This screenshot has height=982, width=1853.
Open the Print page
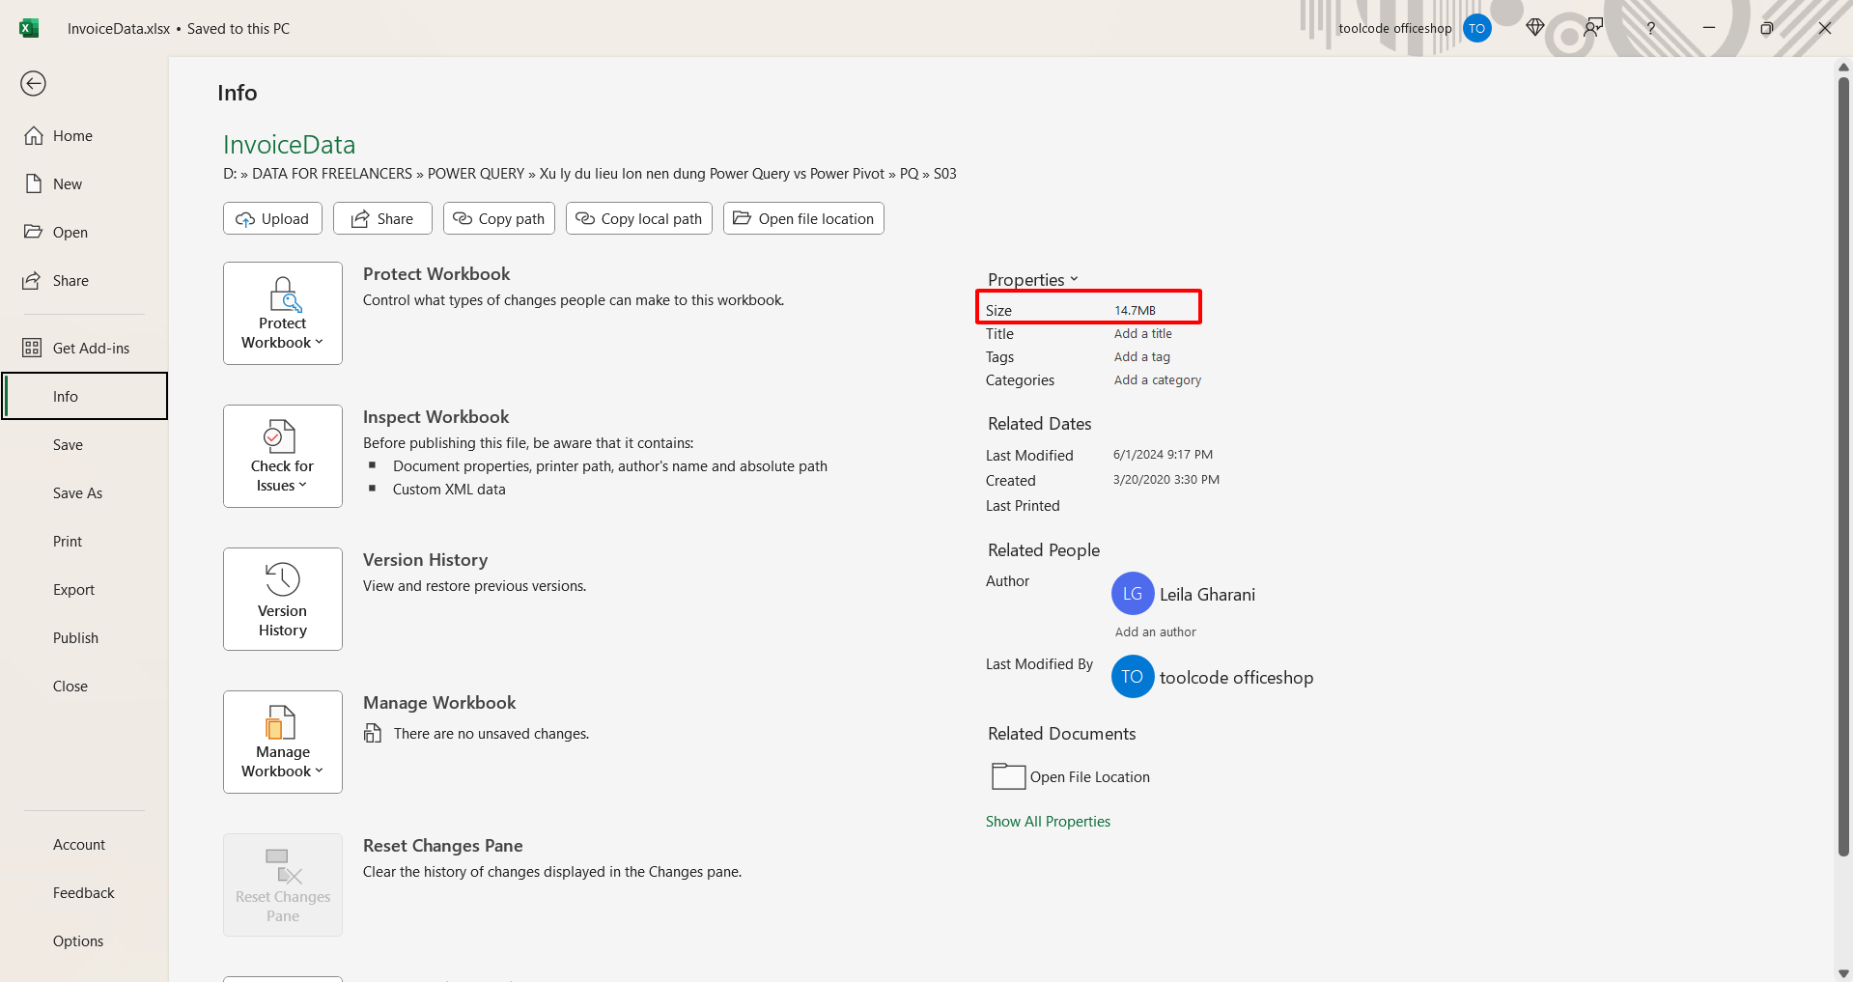[84, 542]
